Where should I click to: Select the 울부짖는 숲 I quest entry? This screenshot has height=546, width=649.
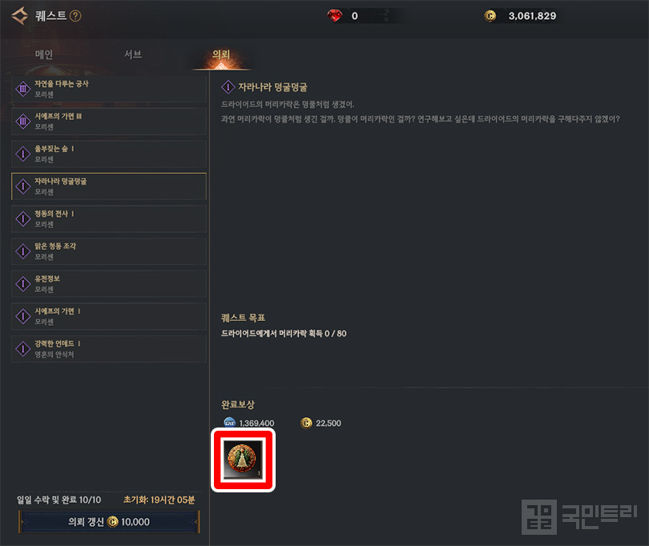[x=109, y=154]
